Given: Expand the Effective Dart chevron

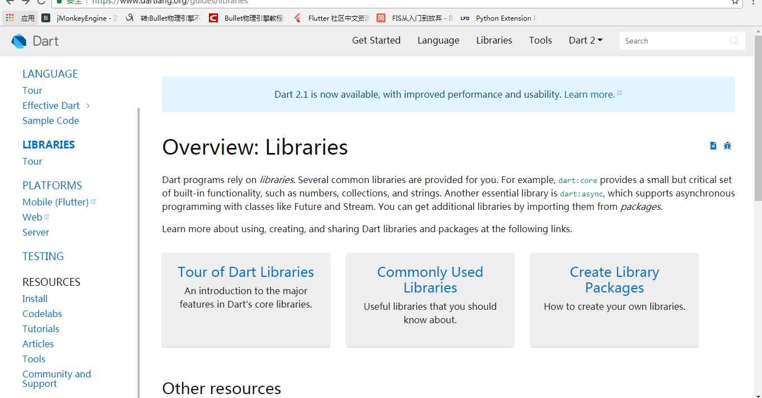Looking at the screenshot, I should point(88,106).
